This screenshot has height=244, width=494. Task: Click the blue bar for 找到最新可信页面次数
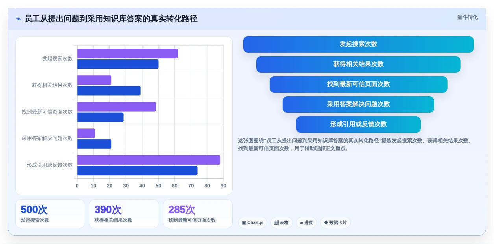tap(100, 117)
